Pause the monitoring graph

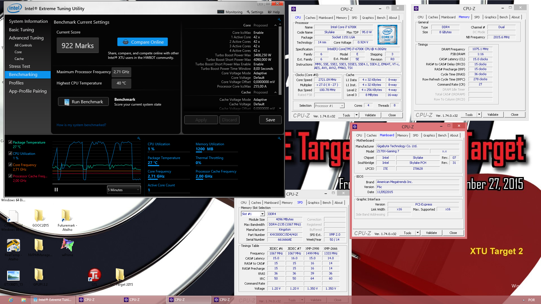56,189
